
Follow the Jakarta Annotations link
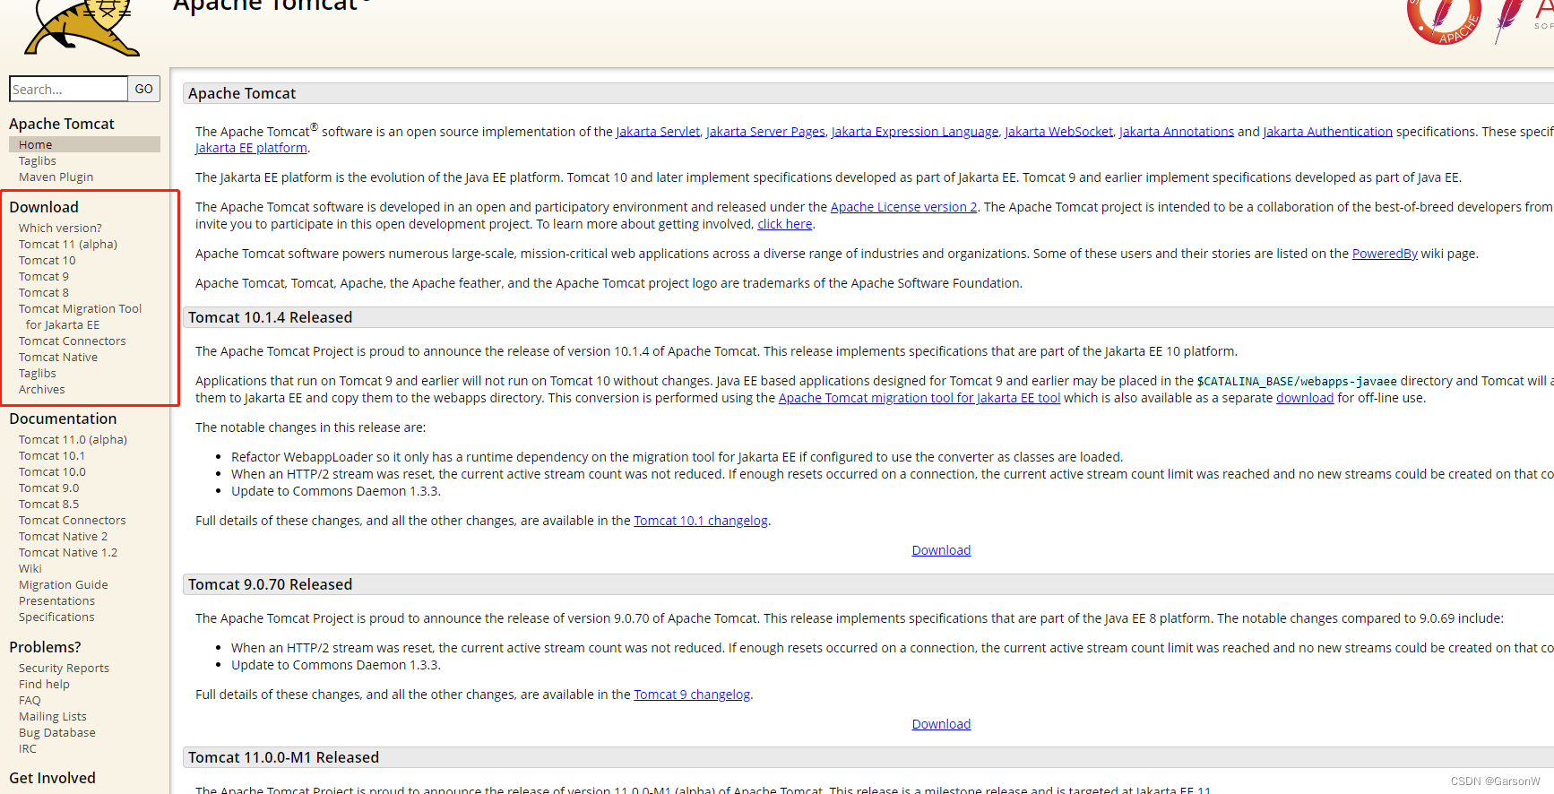(1177, 131)
